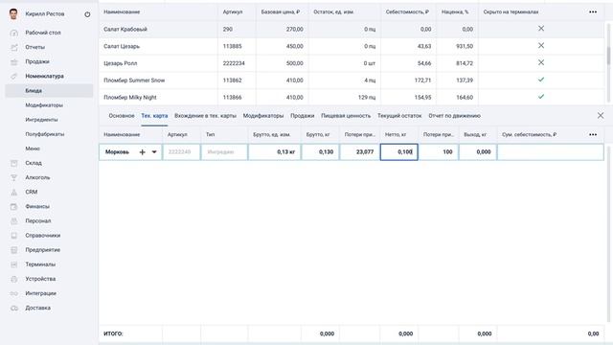This screenshot has height=345, width=613.
Task: Select the Цезарь Ролл row
Action: pos(352,63)
